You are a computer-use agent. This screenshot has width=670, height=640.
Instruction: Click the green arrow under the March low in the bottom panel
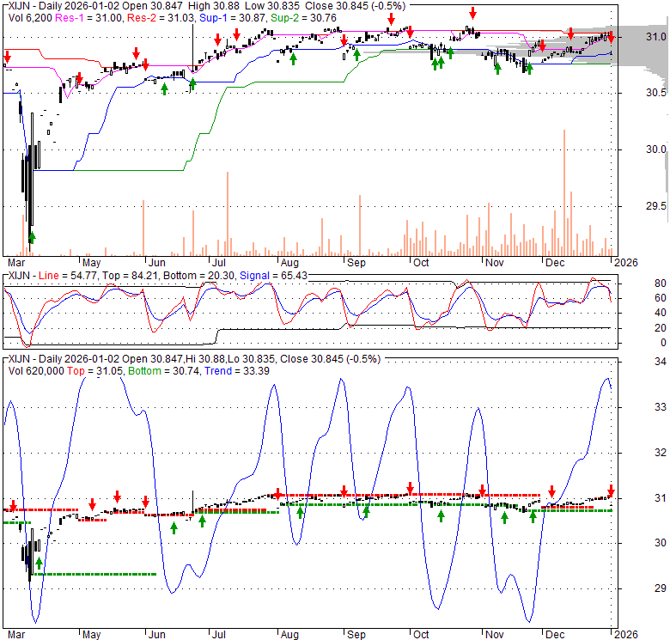point(39,563)
